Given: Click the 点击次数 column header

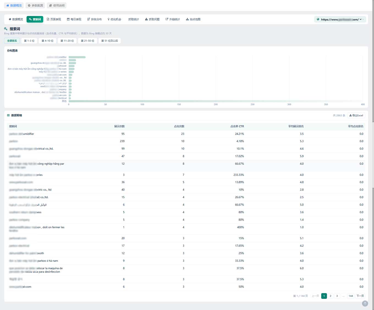Looking at the screenshot, I should [179, 126].
